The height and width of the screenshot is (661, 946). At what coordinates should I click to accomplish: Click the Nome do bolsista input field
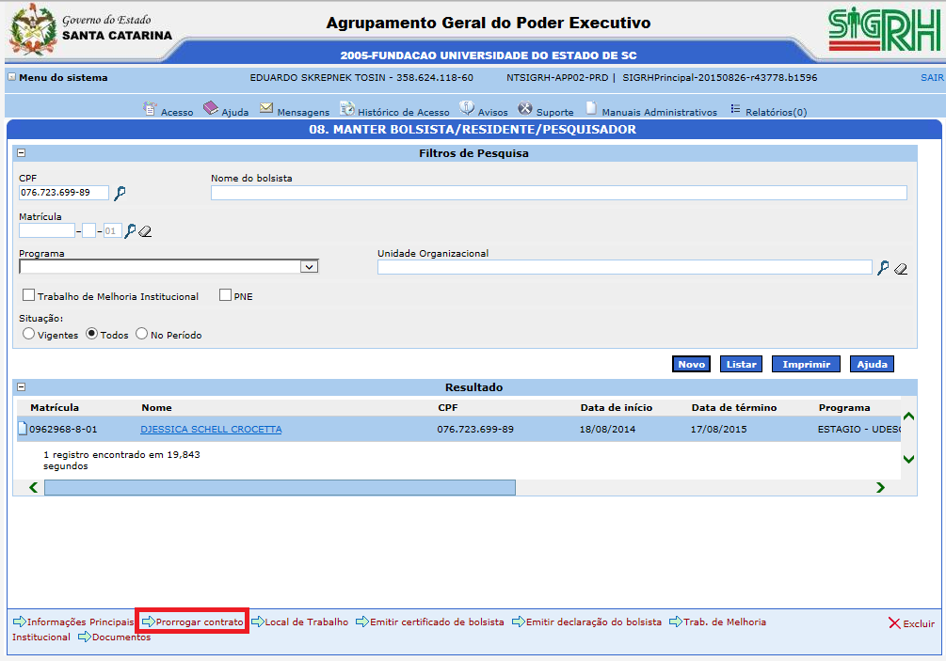[x=558, y=193]
